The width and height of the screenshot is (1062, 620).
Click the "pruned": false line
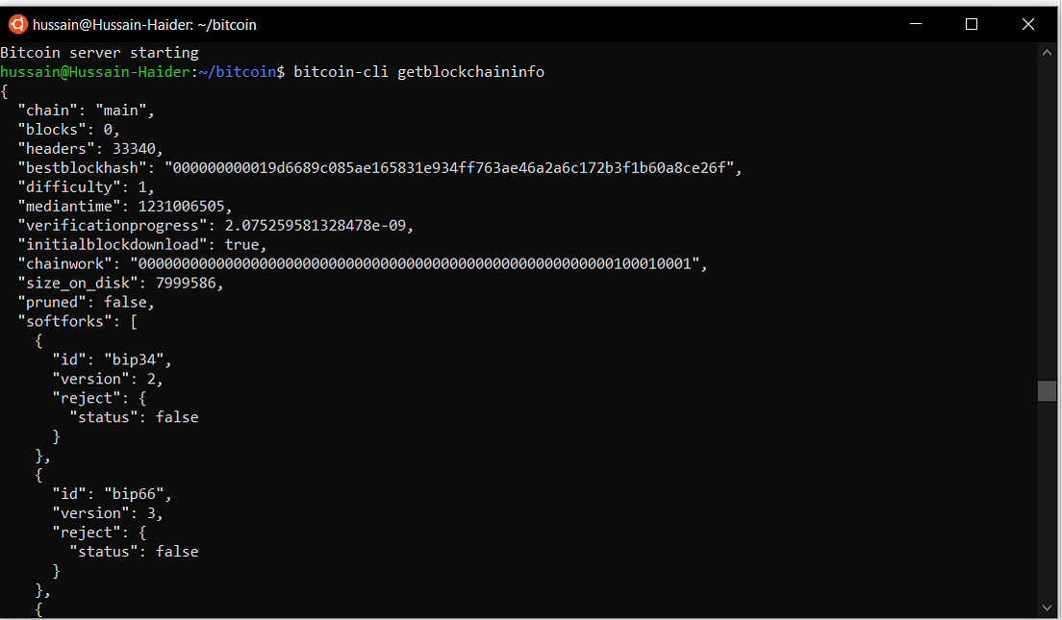[x=86, y=302]
